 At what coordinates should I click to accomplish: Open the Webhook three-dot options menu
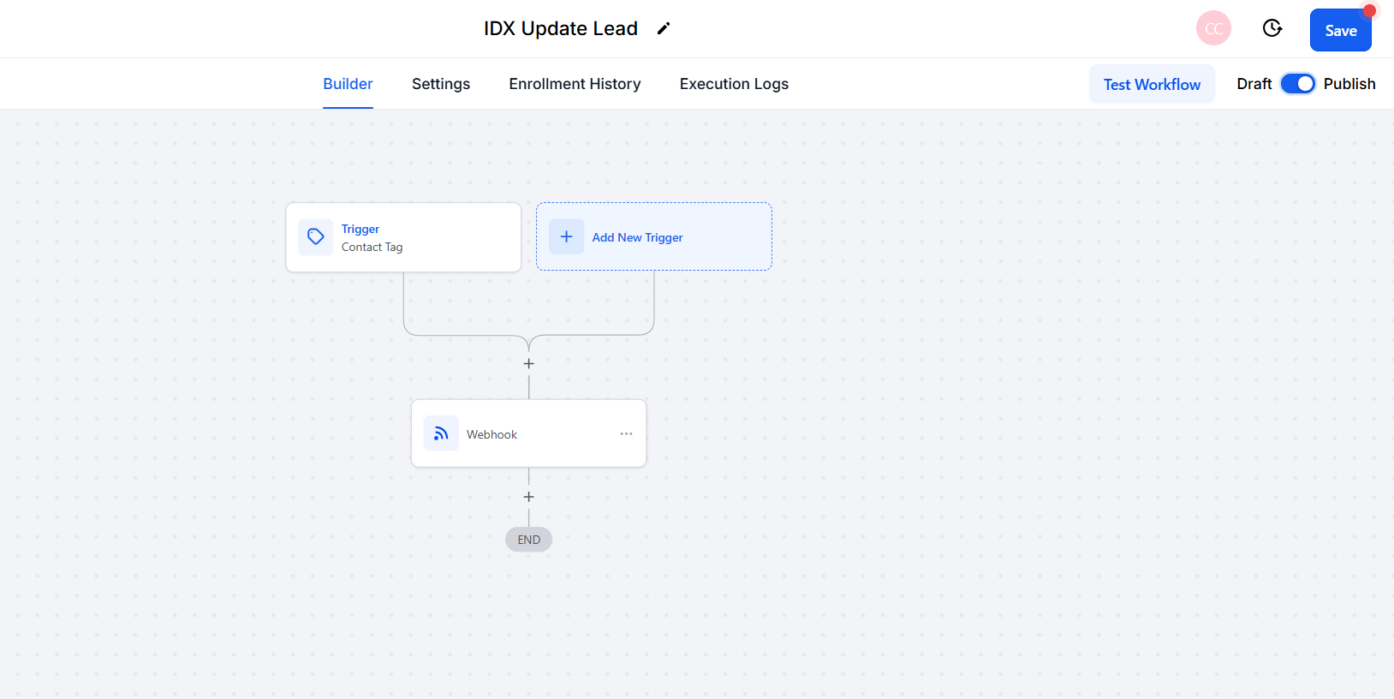tap(626, 434)
